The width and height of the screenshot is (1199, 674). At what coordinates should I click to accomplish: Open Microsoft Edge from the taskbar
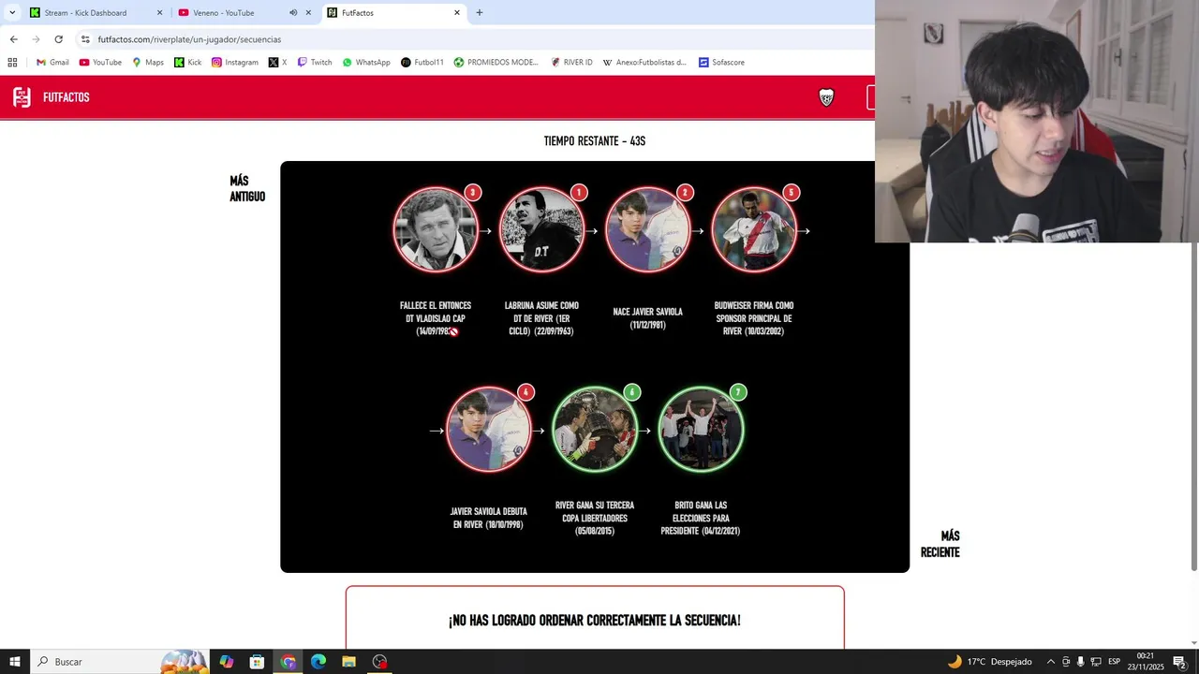click(x=318, y=662)
